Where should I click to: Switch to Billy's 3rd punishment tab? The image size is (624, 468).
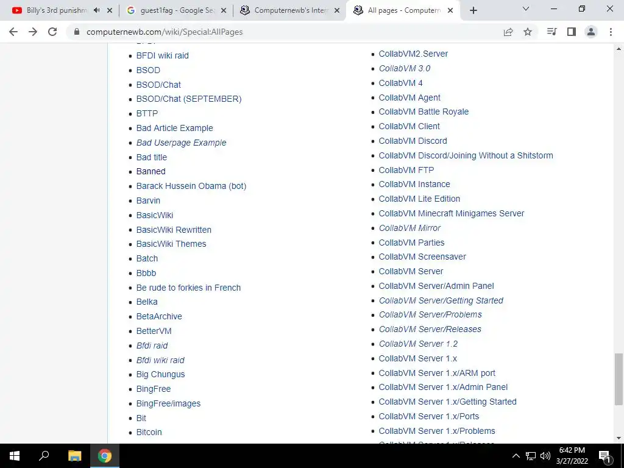57,10
